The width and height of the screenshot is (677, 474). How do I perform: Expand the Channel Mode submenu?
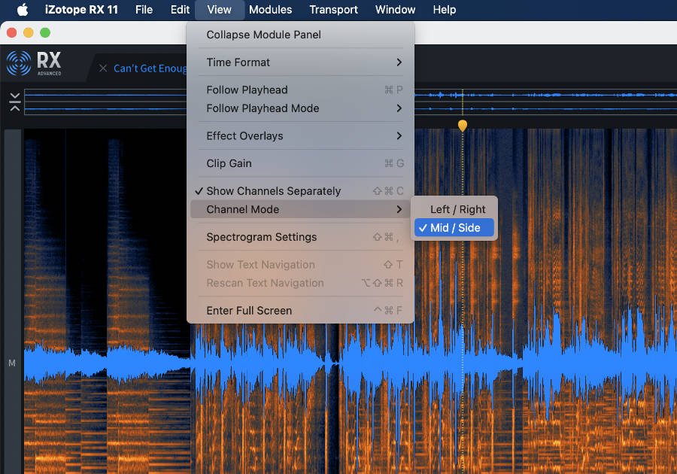300,209
